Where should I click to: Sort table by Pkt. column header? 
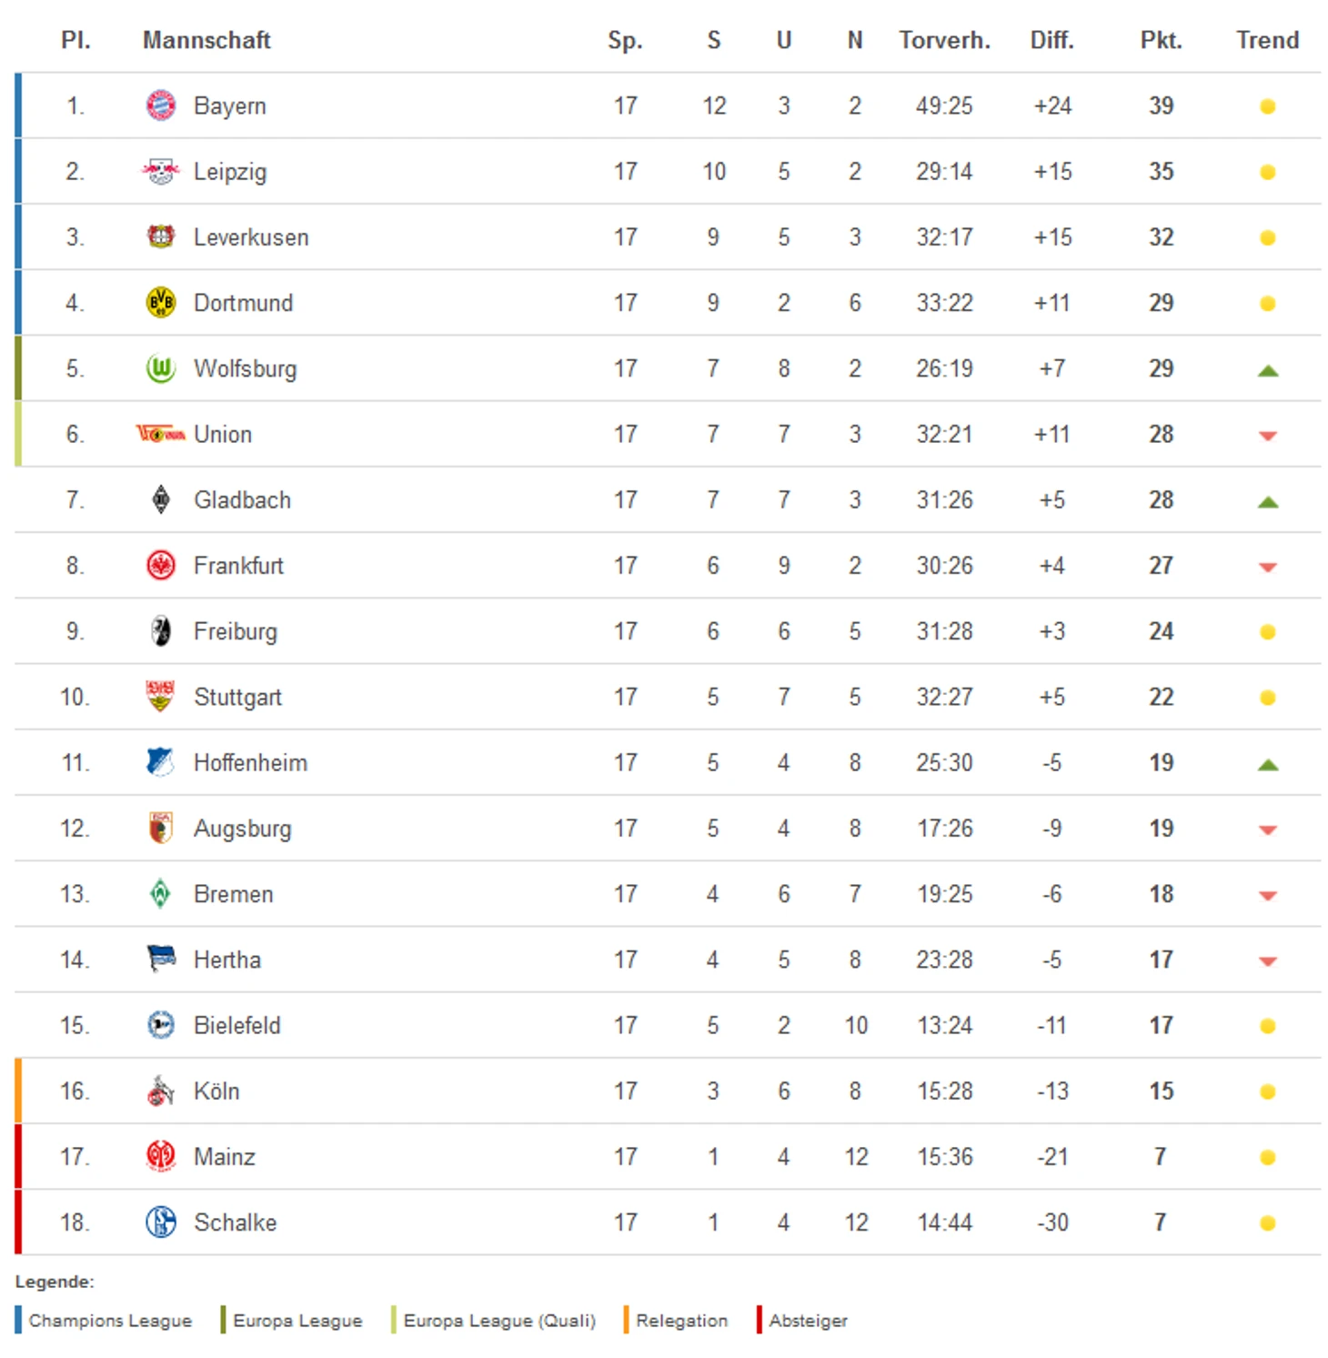pyautogui.click(x=1161, y=40)
